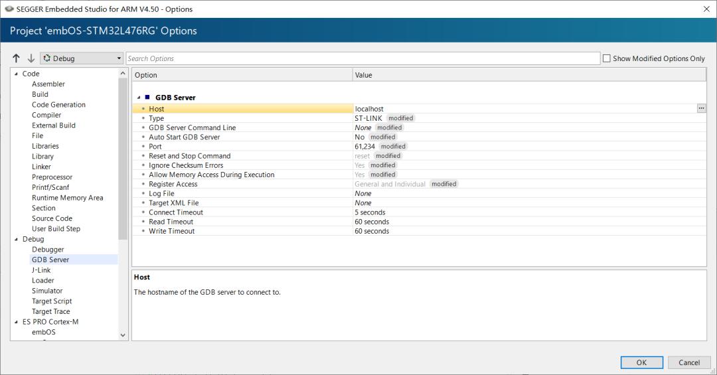
Task: Click the 5 seconds timeout value
Action: tap(370, 212)
